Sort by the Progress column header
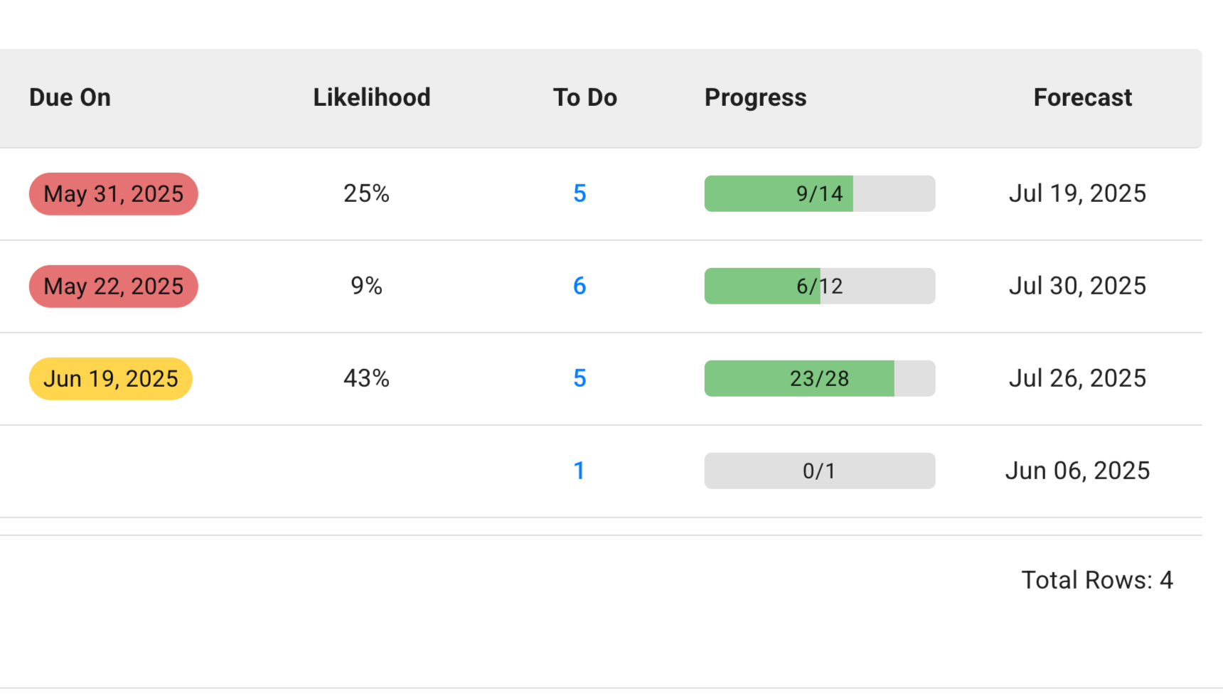 click(755, 97)
